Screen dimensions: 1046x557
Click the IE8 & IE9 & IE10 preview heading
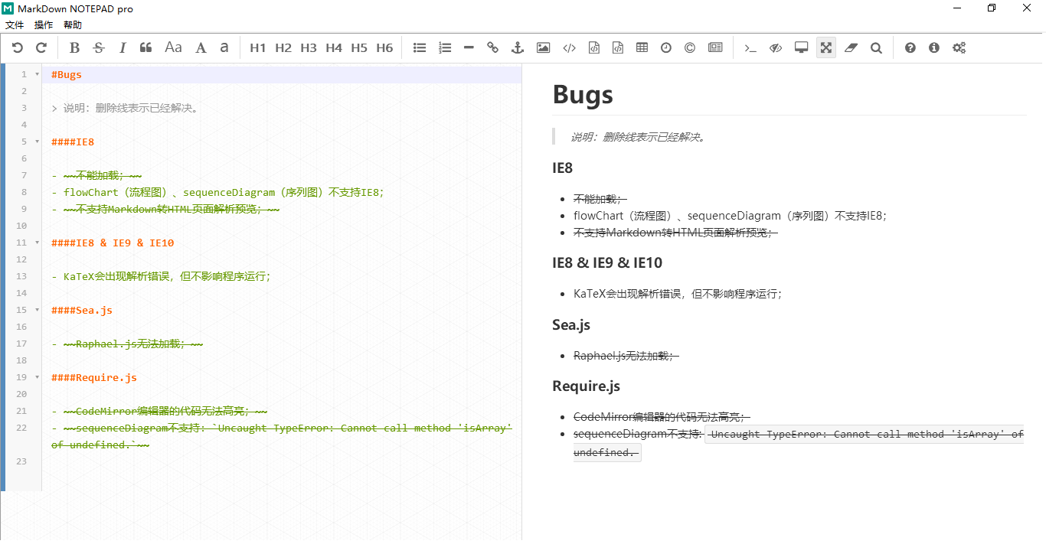pos(607,262)
